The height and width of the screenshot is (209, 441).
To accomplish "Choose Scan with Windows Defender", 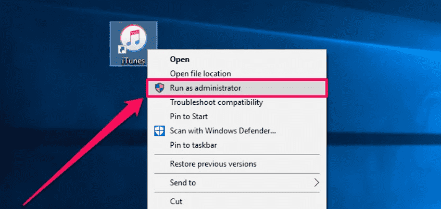I will click(x=237, y=131).
